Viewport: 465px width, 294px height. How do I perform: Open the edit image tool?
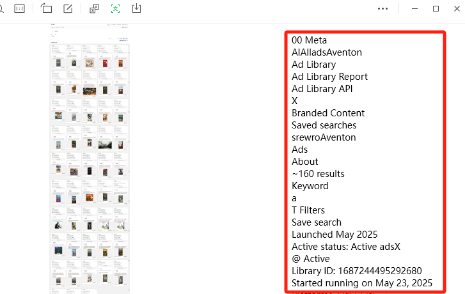click(68, 8)
